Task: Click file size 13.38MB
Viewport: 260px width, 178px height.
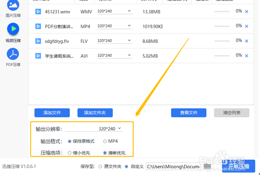Action: tap(151, 12)
